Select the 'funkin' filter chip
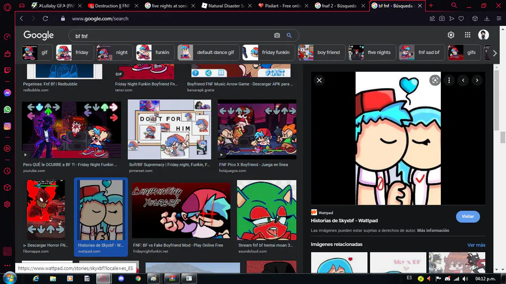The image size is (506, 284). click(155, 53)
